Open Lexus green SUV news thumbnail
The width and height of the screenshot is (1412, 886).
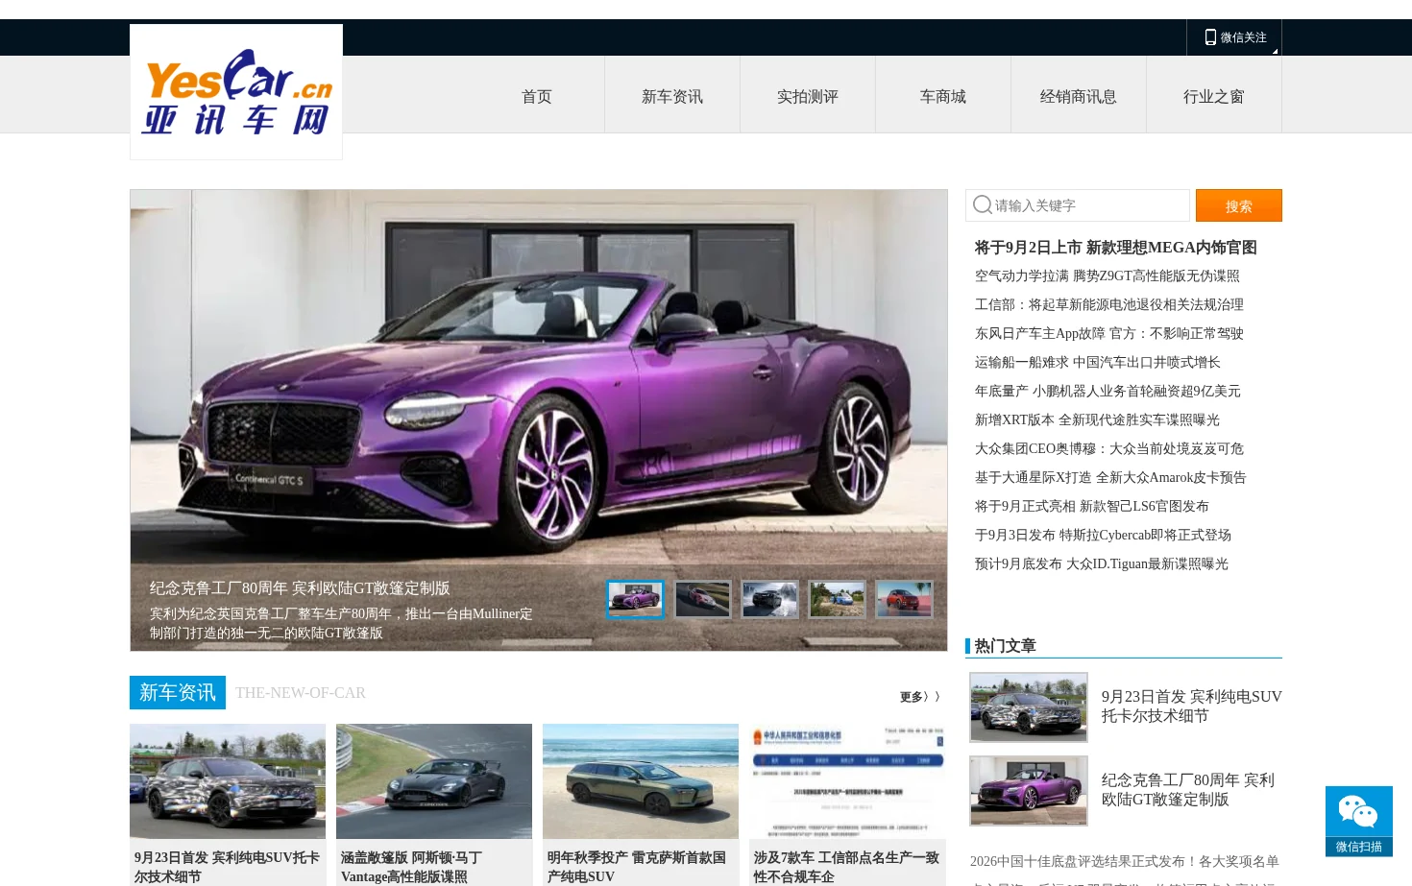(641, 781)
